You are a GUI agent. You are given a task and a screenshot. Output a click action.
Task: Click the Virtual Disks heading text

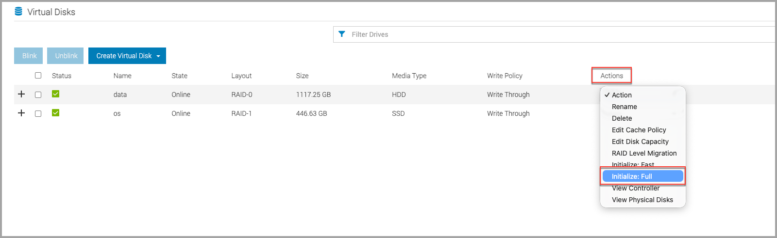click(x=51, y=12)
